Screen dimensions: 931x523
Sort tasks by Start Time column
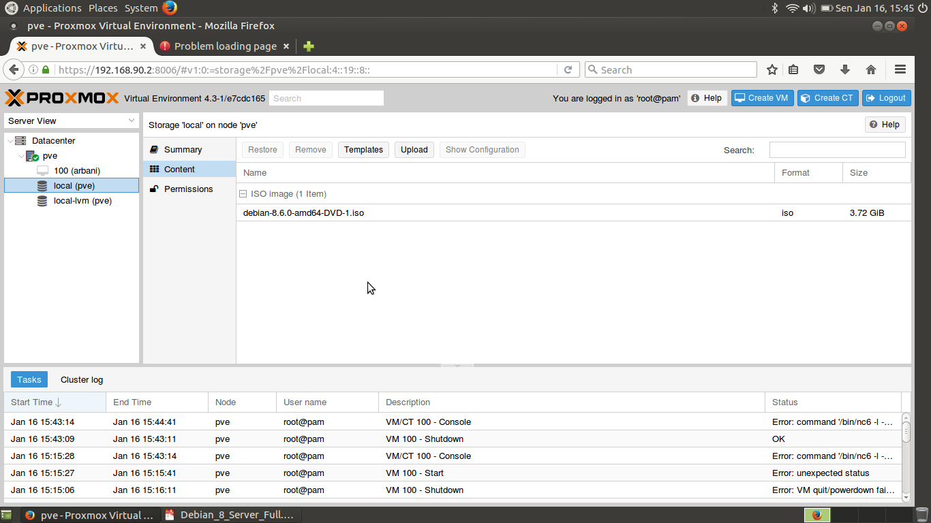point(55,402)
